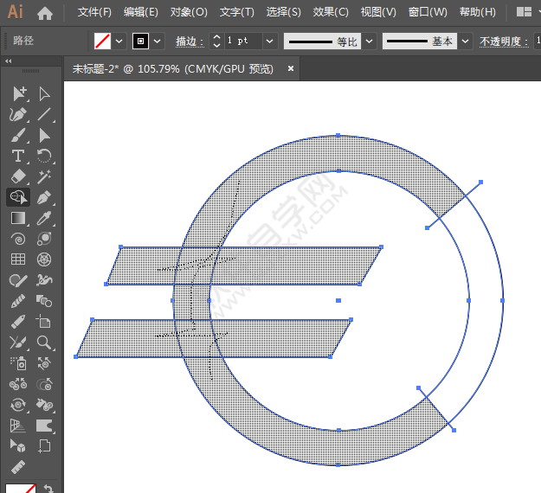Choose the Paintbrush tool
This screenshot has height=493, width=541.
tap(17, 135)
